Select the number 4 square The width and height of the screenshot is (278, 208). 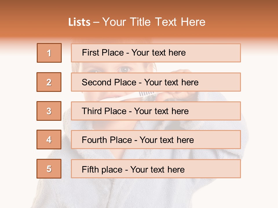pyautogui.click(x=49, y=140)
